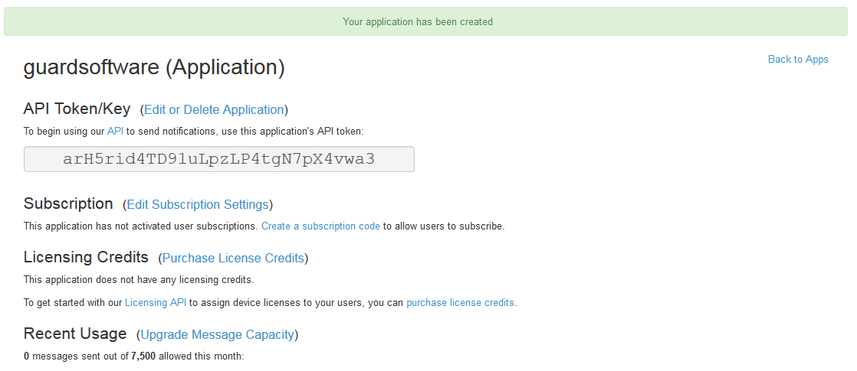Click the guardsoftware (Application) heading
This screenshot has height=371, width=857.
tap(154, 67)
